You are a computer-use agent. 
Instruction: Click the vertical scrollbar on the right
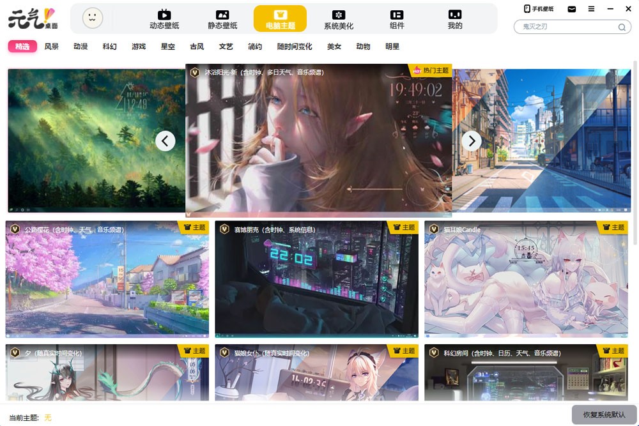635,153
